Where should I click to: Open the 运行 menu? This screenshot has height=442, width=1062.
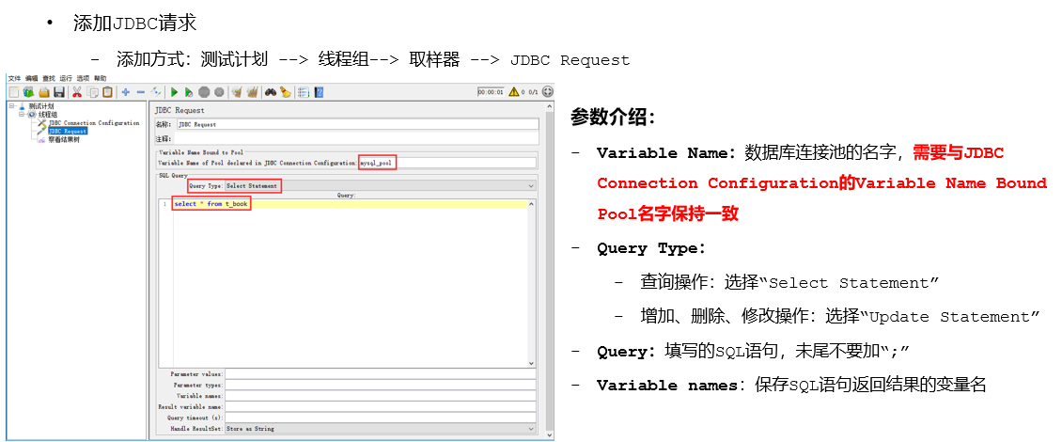tap(66, 79)
